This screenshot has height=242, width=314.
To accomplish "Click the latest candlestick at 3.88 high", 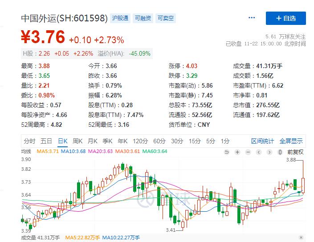I will point(303,185).
